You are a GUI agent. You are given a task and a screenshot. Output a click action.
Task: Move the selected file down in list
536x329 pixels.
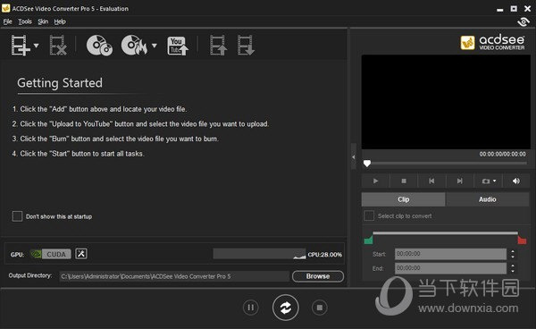pyautogui.click(x=246, y=45)
